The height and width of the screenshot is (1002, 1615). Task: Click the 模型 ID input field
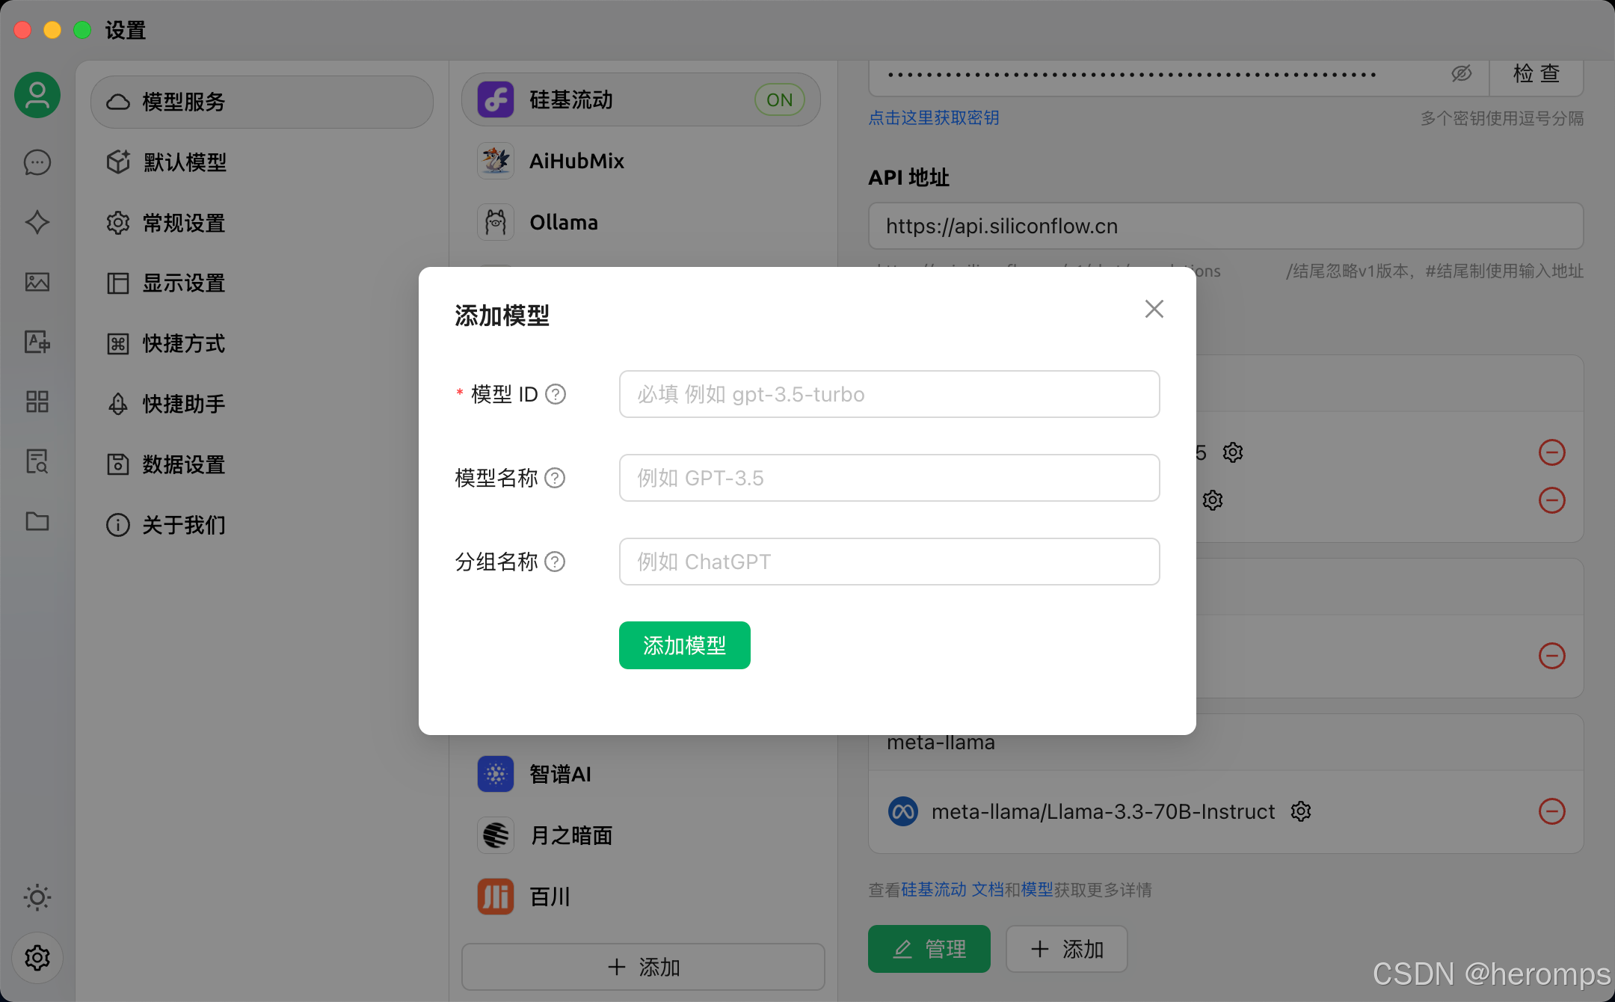tap(889, 394)
